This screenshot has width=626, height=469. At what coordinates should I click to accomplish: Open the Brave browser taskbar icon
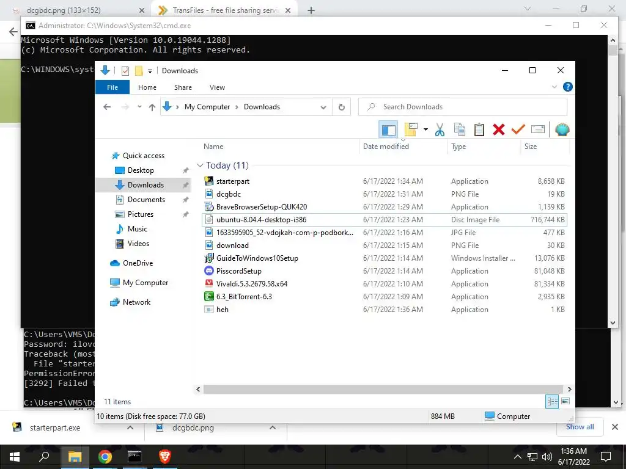pos(165,457)
